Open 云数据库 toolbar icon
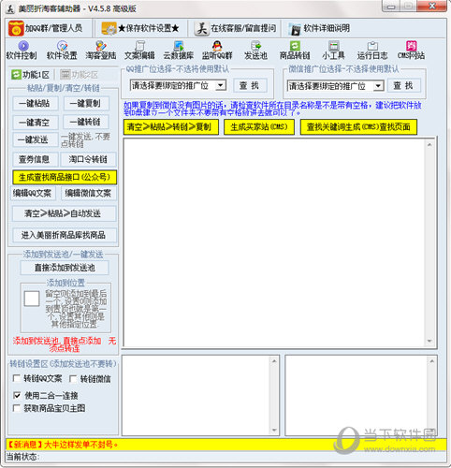This screenshot has height=468, width=451. click(x=179, y=47)
